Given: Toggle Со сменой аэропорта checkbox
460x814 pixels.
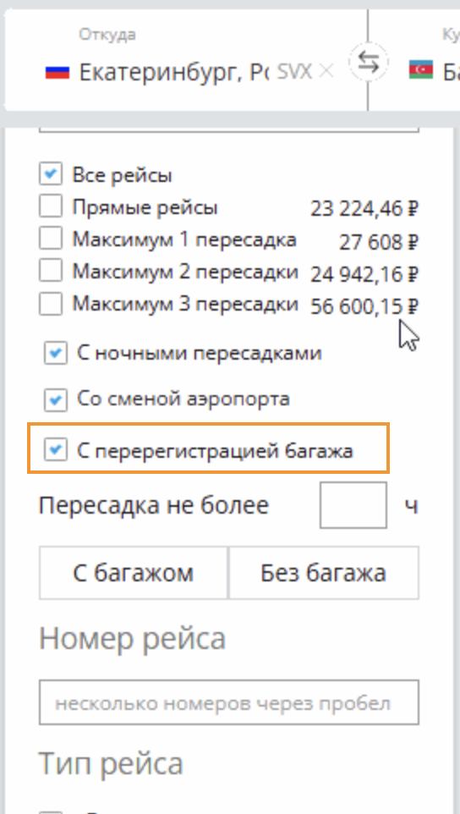Looking at the screenshot, I should [56, 399].
